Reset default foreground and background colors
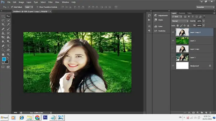The width and height of the screenshot is (216, 121). [x=3, y=63]
